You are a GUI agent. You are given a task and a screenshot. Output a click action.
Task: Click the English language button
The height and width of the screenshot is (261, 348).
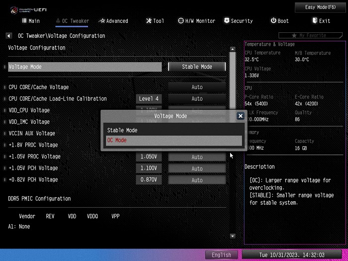point(221,255)
